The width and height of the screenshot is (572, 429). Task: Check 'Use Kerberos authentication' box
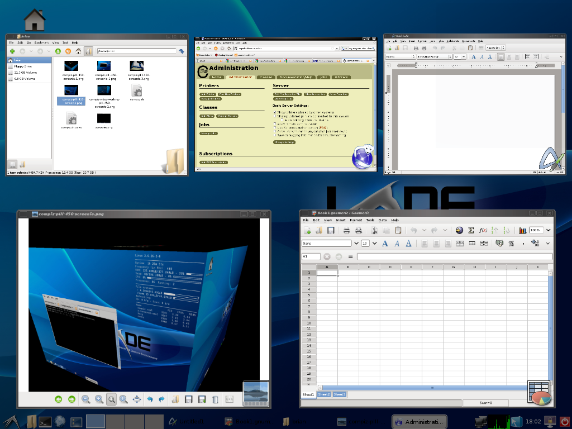(275, 128)
